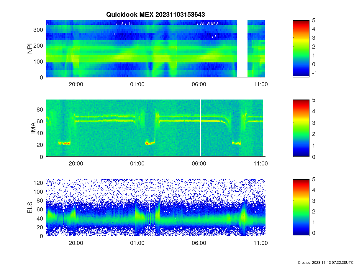Click the 11:00 tick under the ELS plot

click(260, 243)
